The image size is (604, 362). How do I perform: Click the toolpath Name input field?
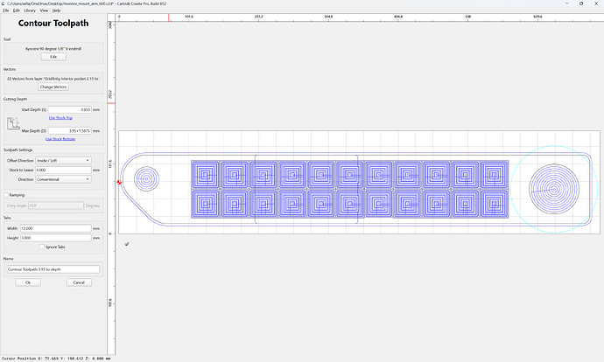click(x=53, y=269)
